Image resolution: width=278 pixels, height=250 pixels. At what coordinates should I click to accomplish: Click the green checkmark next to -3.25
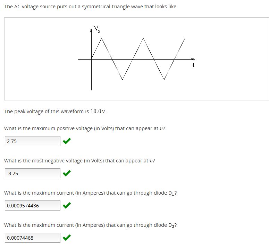67,173
